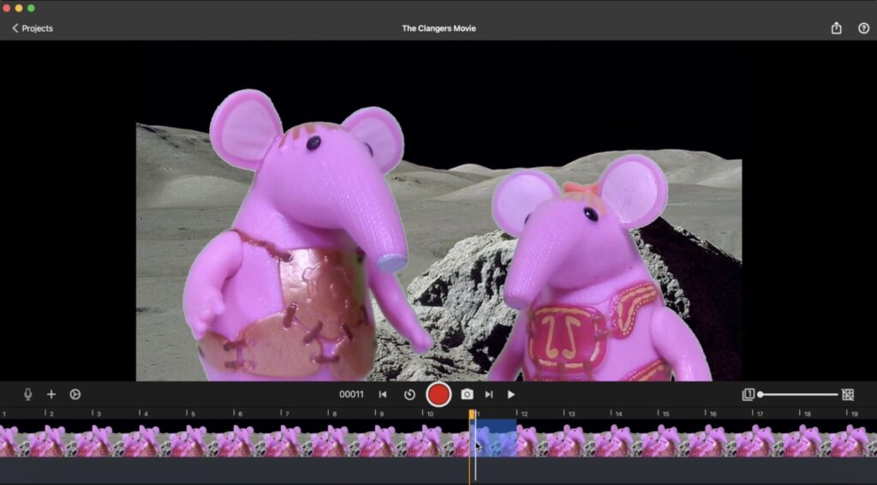The height and width of the screenshot is (485, 877).
Task: Open the help question mark icon
Action: pyautogui.click(x=863, y=28)
